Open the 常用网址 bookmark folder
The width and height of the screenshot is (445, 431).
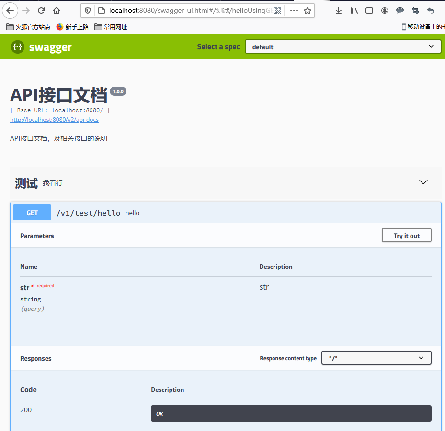coord(110,27)
